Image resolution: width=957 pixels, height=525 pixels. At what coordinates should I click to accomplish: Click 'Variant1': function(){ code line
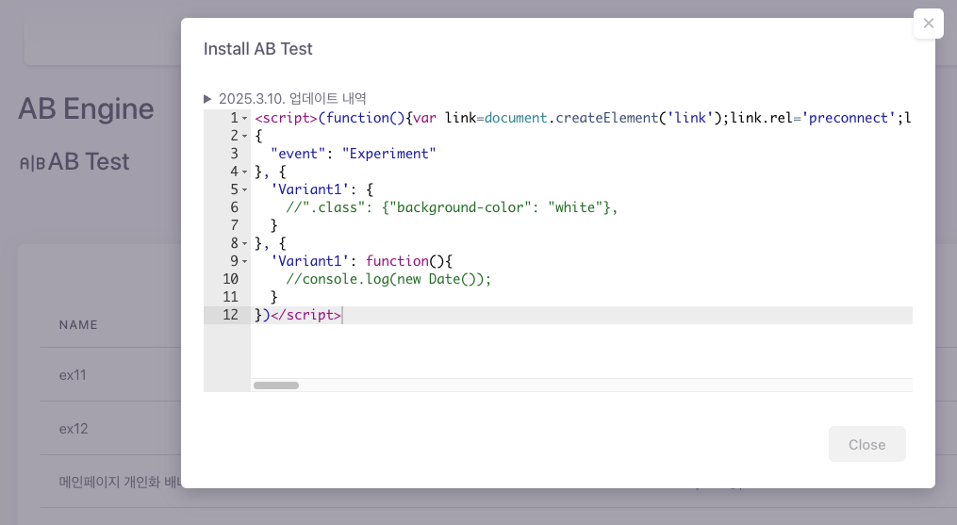(x=361, y=261)
